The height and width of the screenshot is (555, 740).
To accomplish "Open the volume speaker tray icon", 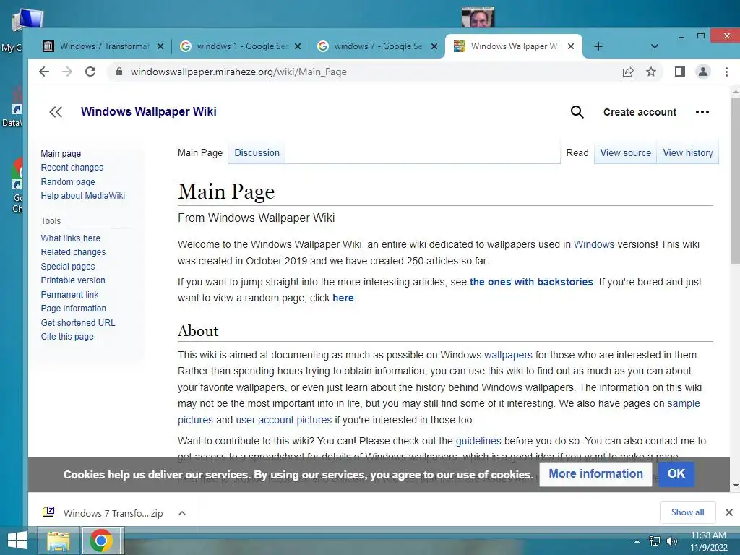I will tap(672, 541).
